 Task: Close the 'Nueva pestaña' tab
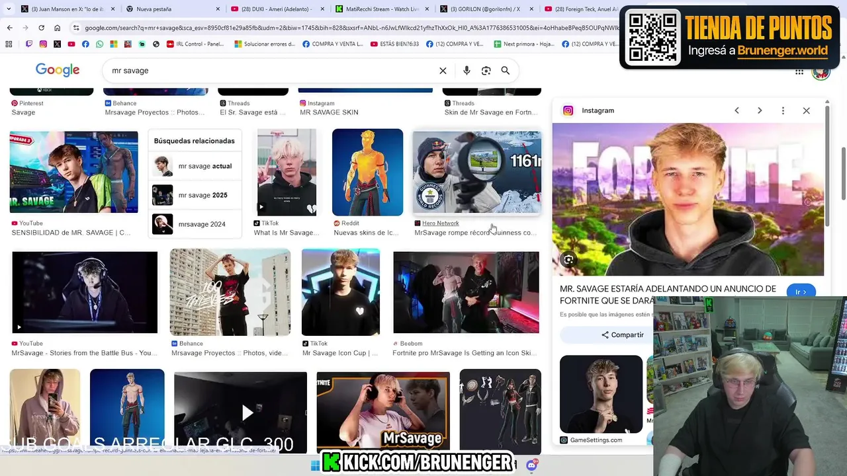click(x=218, y=9)
